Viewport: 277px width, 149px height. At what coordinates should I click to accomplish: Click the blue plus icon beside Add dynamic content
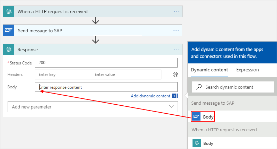click(x=175, y=96)
